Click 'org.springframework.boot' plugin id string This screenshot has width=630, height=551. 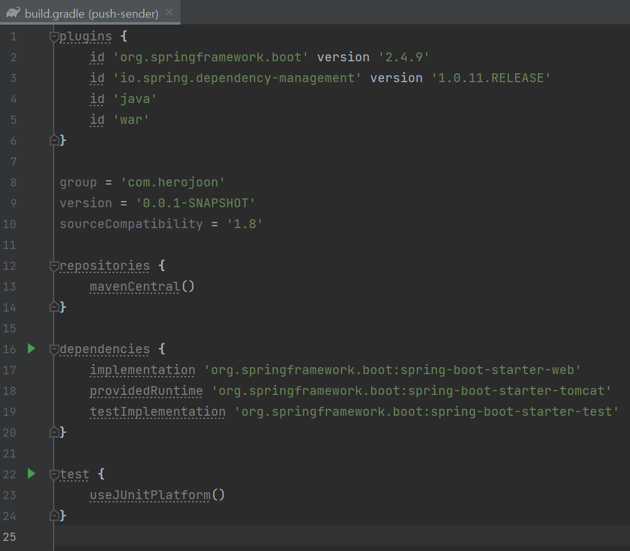(211, 57)
